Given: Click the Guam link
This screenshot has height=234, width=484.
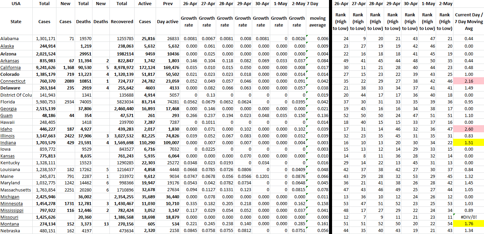Looking at the screenshot, I should point(6,115).
